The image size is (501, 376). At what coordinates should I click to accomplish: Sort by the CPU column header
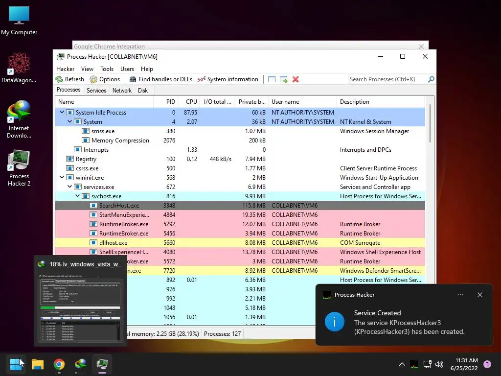point(189,102)
